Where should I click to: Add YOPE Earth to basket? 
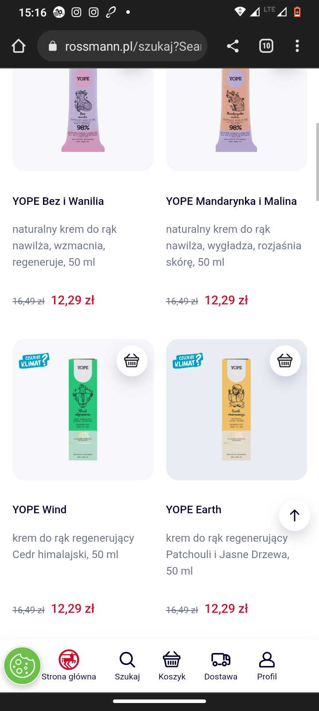pos(285,361)
